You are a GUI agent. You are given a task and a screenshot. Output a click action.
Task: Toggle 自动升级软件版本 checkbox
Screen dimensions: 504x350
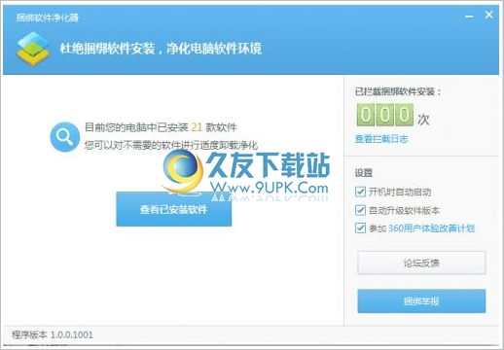coord(360,210)
